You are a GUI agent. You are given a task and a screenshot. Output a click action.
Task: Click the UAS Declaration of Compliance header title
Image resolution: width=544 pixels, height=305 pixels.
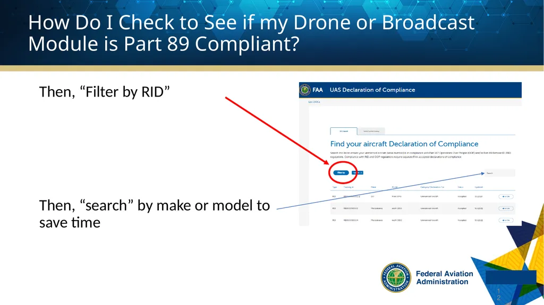[372, 90]
